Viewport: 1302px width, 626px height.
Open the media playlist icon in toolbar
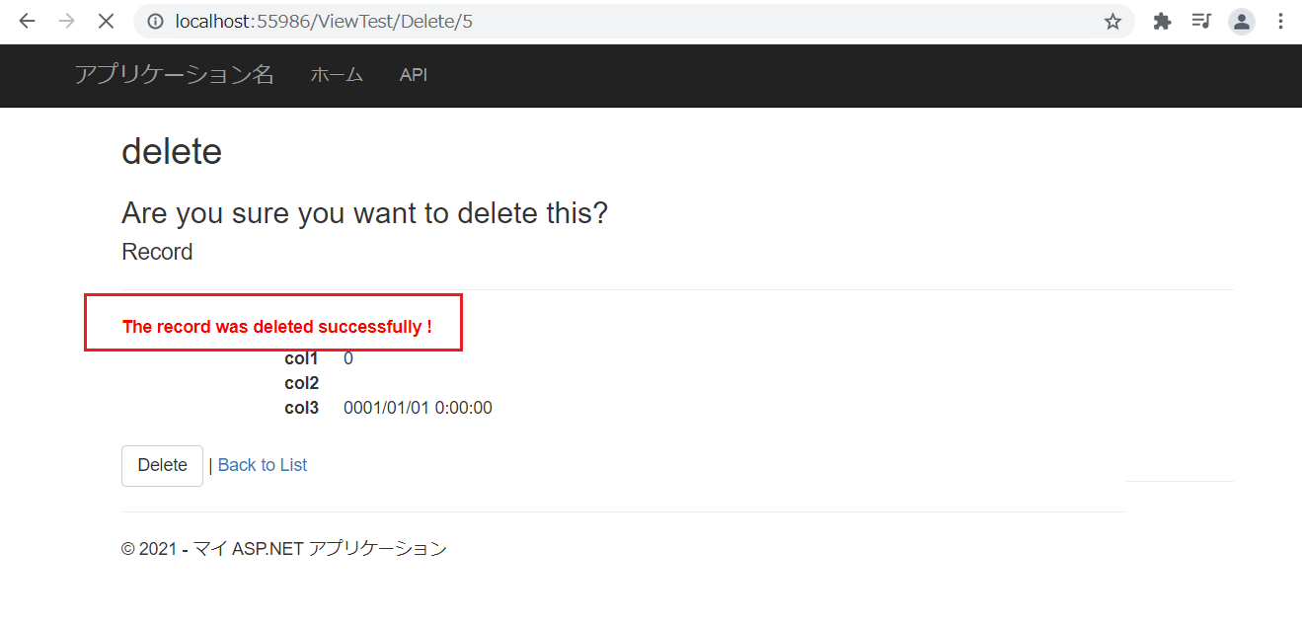tap(1201, 21)
